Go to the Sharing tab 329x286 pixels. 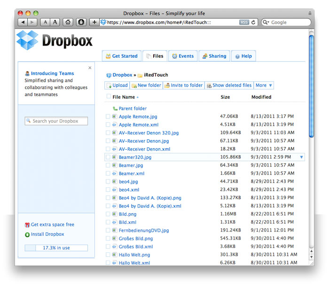coord(214,56)
